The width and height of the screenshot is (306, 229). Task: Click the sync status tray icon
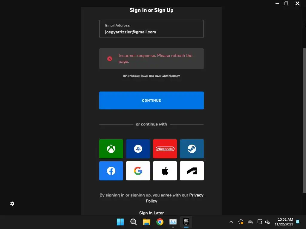click(x=241, y=222)
